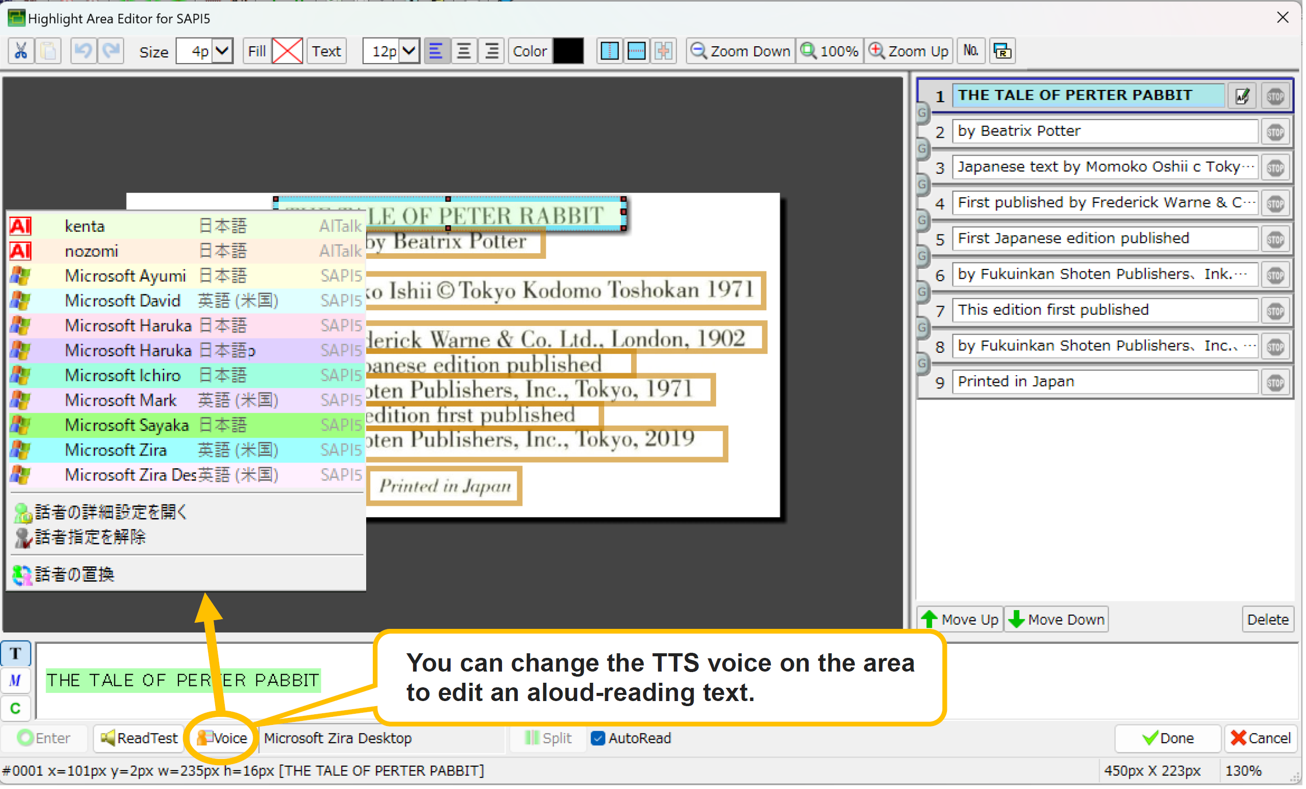This screenshot has height=789, width=1306.
Task: Click STOP icon on First published row 4
Action: click(1276, 203)
